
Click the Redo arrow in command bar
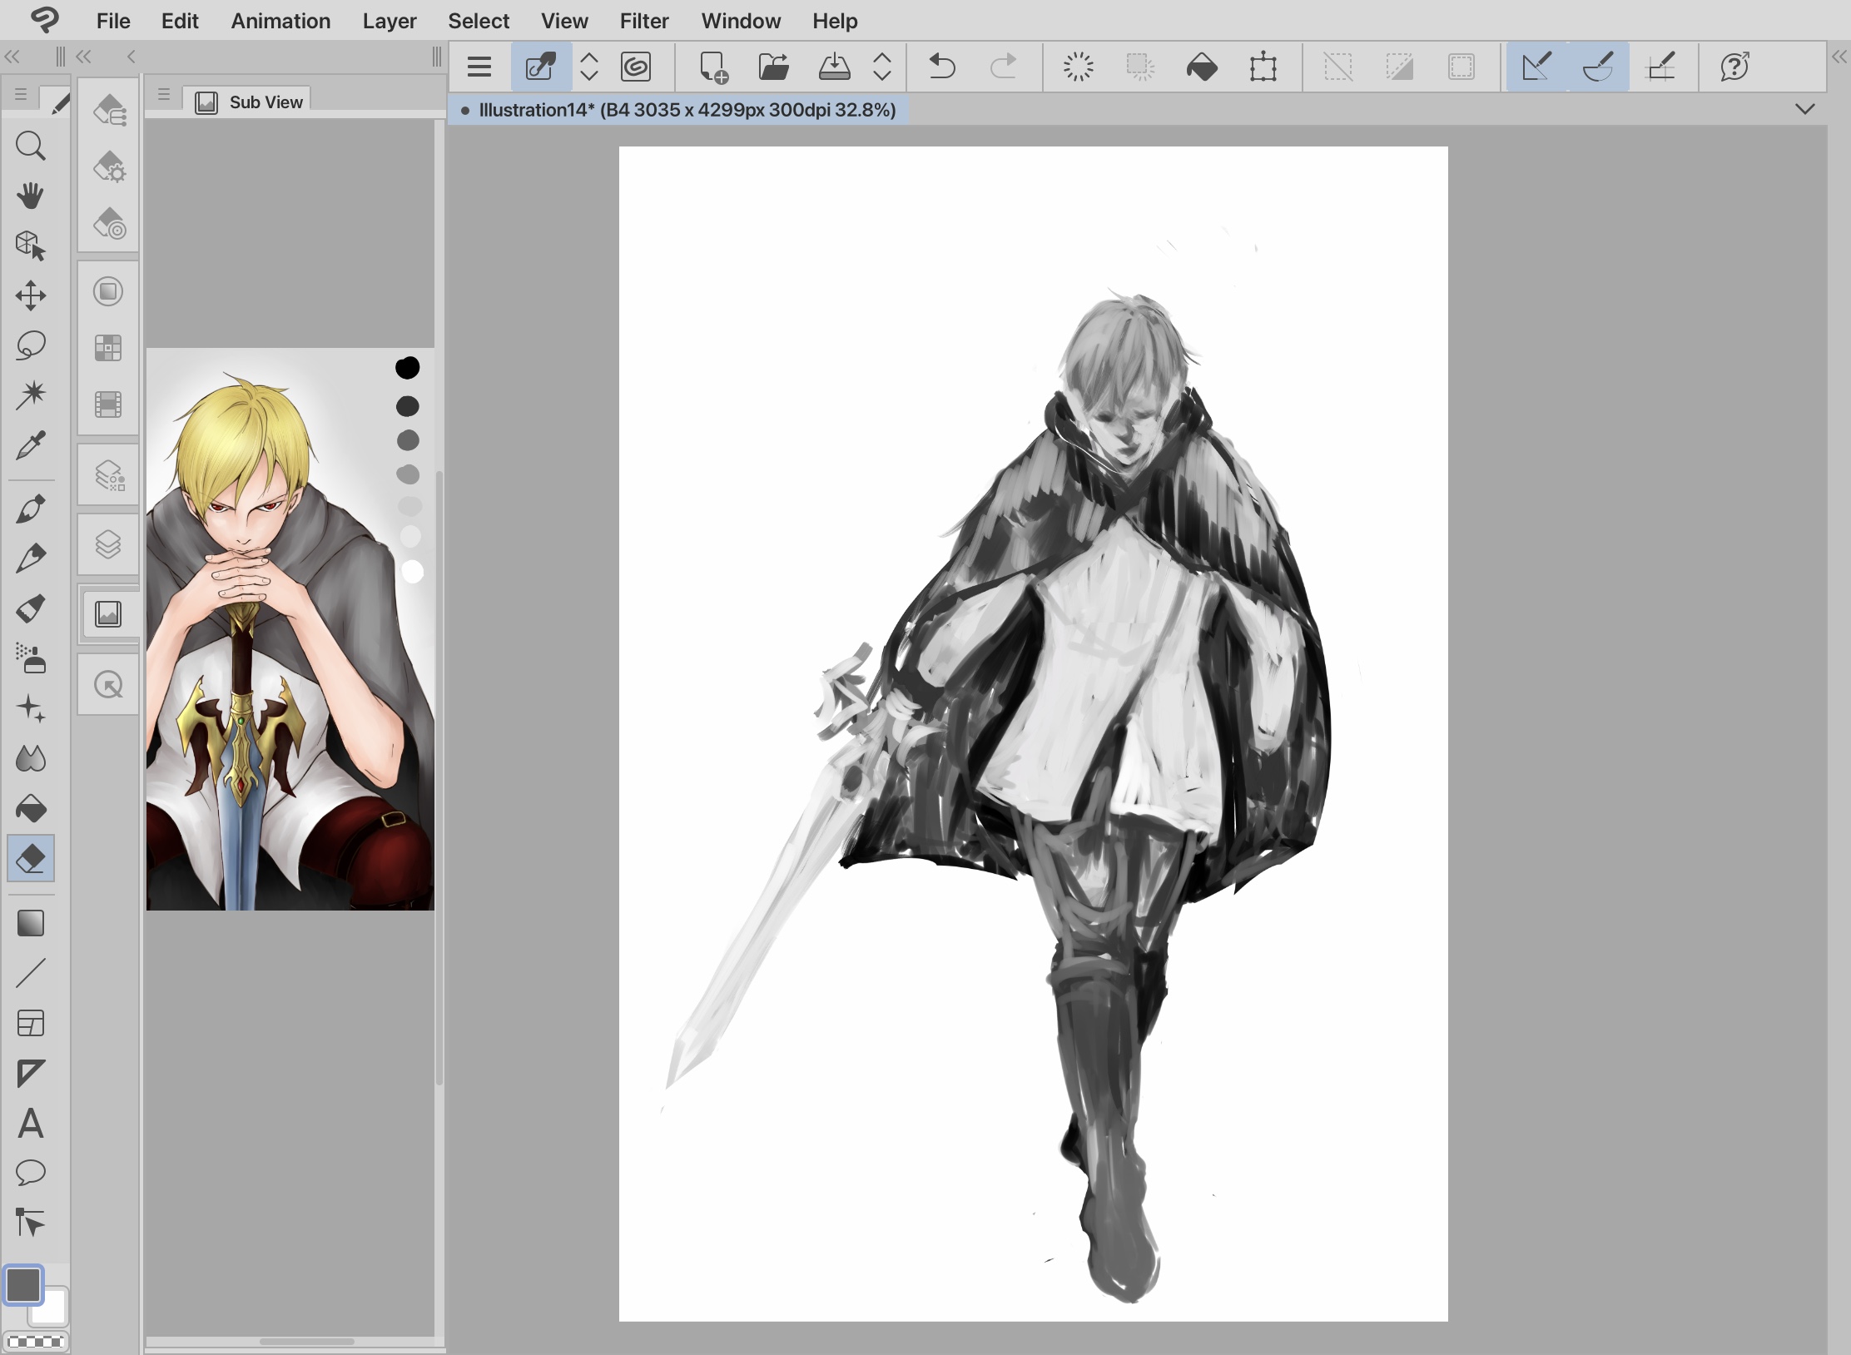click(x=1004, y=66)
